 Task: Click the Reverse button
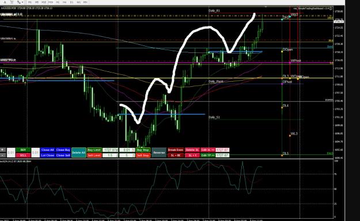click(x=159, y=153)
